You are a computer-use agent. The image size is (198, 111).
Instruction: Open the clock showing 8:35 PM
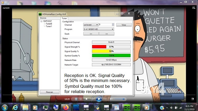[189, 108]
